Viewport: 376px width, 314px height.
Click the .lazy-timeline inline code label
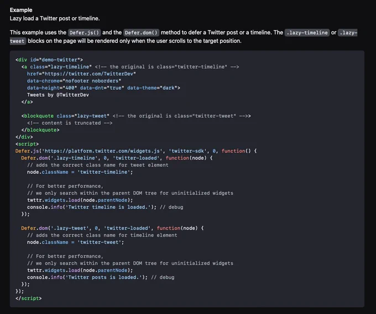tap(307, 33)
